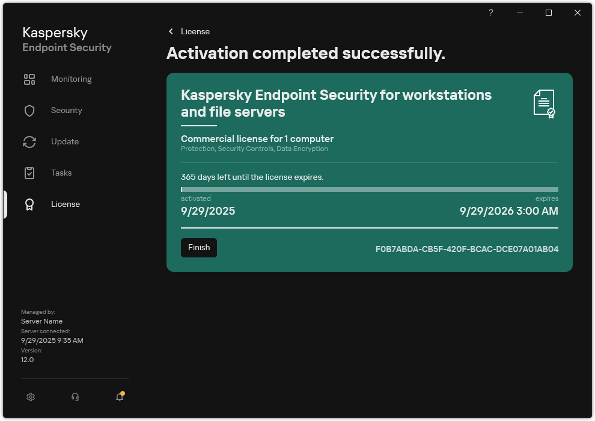Open the Security section
Screen dimensions: 595x421
[x=67, y=110]
